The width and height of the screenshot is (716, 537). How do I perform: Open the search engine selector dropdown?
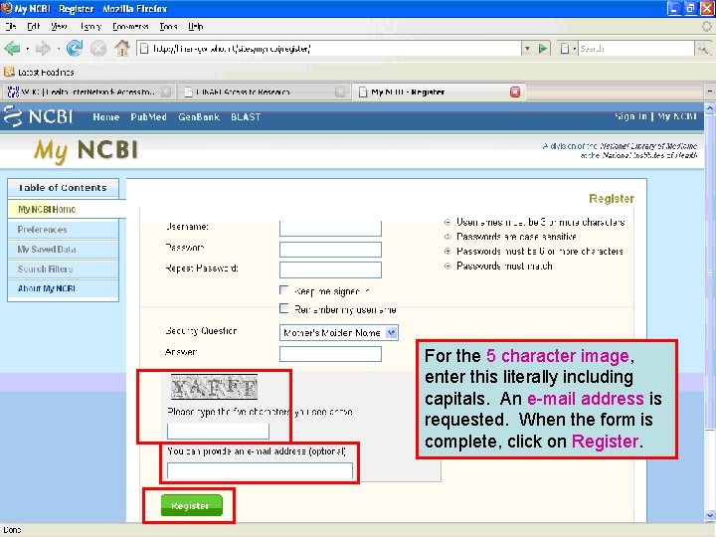(568, 48)
